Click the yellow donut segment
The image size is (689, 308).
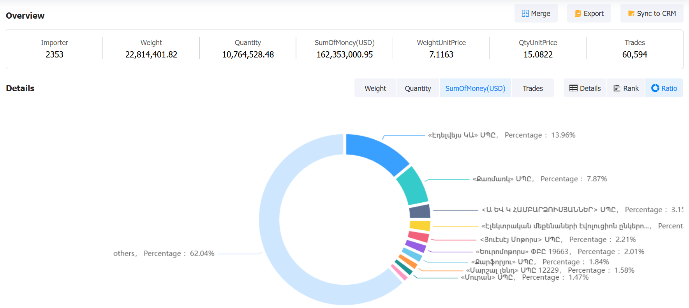(x=420, y=225)
